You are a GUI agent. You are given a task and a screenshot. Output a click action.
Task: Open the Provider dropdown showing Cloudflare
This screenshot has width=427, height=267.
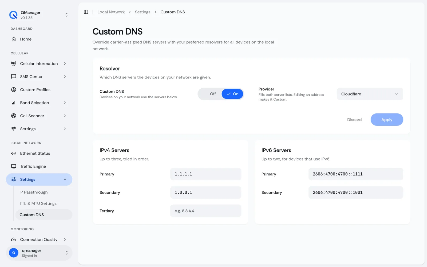click(370, 94)
